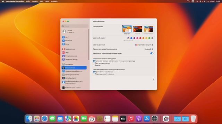Open Calendar showing 20 in Dock
Viewport: 222px width, 124px height.
click(x=92, y=118)
